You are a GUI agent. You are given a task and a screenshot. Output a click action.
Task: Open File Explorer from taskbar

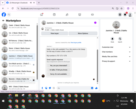coord(17,95)
